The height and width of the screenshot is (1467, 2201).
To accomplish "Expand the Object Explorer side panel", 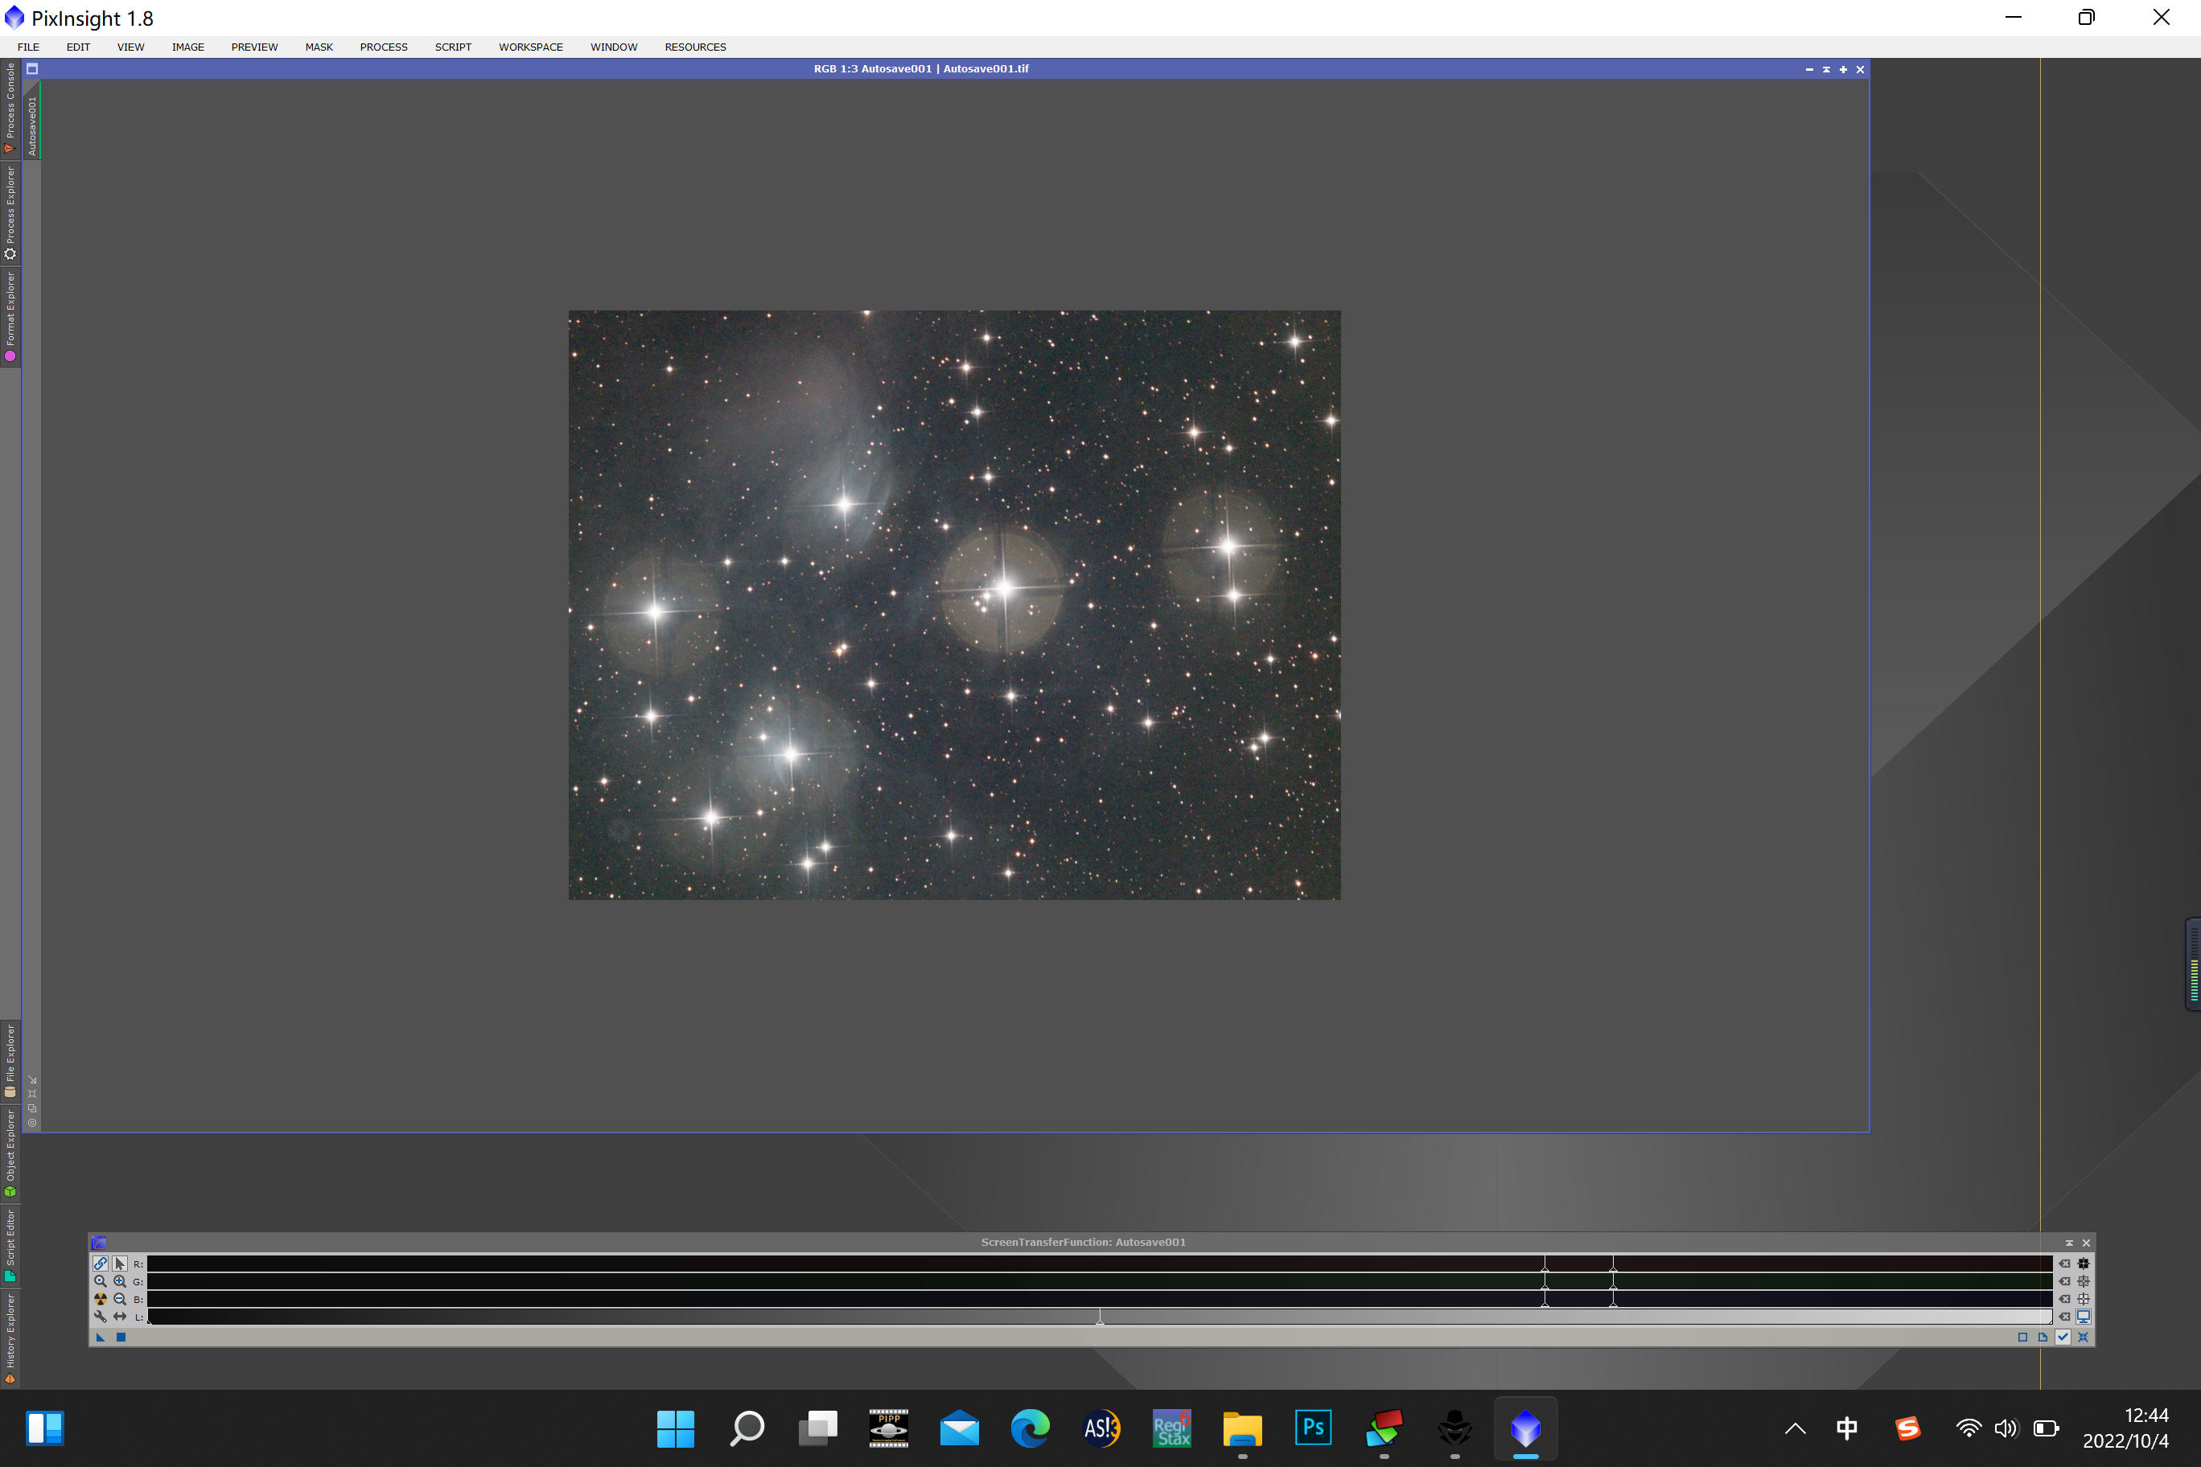I will pyautogui.click(x=10, y=1153).
